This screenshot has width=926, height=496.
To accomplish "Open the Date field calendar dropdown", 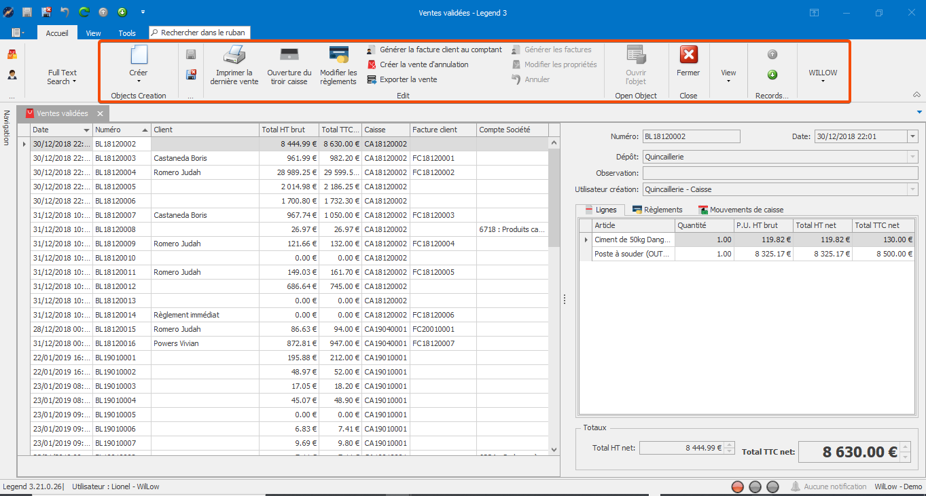I will pos(912,136).
